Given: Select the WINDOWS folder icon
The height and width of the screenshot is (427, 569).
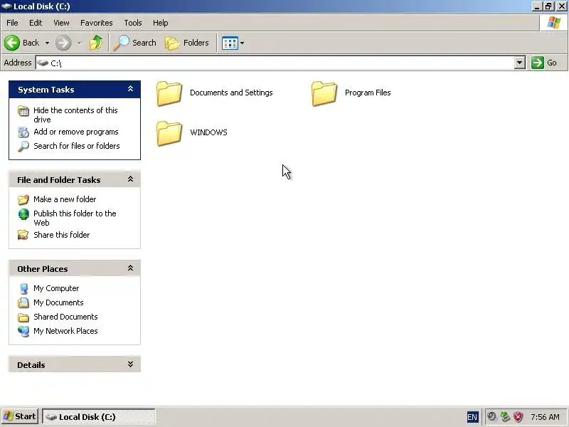Looking at the screenshot, I should 169,133.
